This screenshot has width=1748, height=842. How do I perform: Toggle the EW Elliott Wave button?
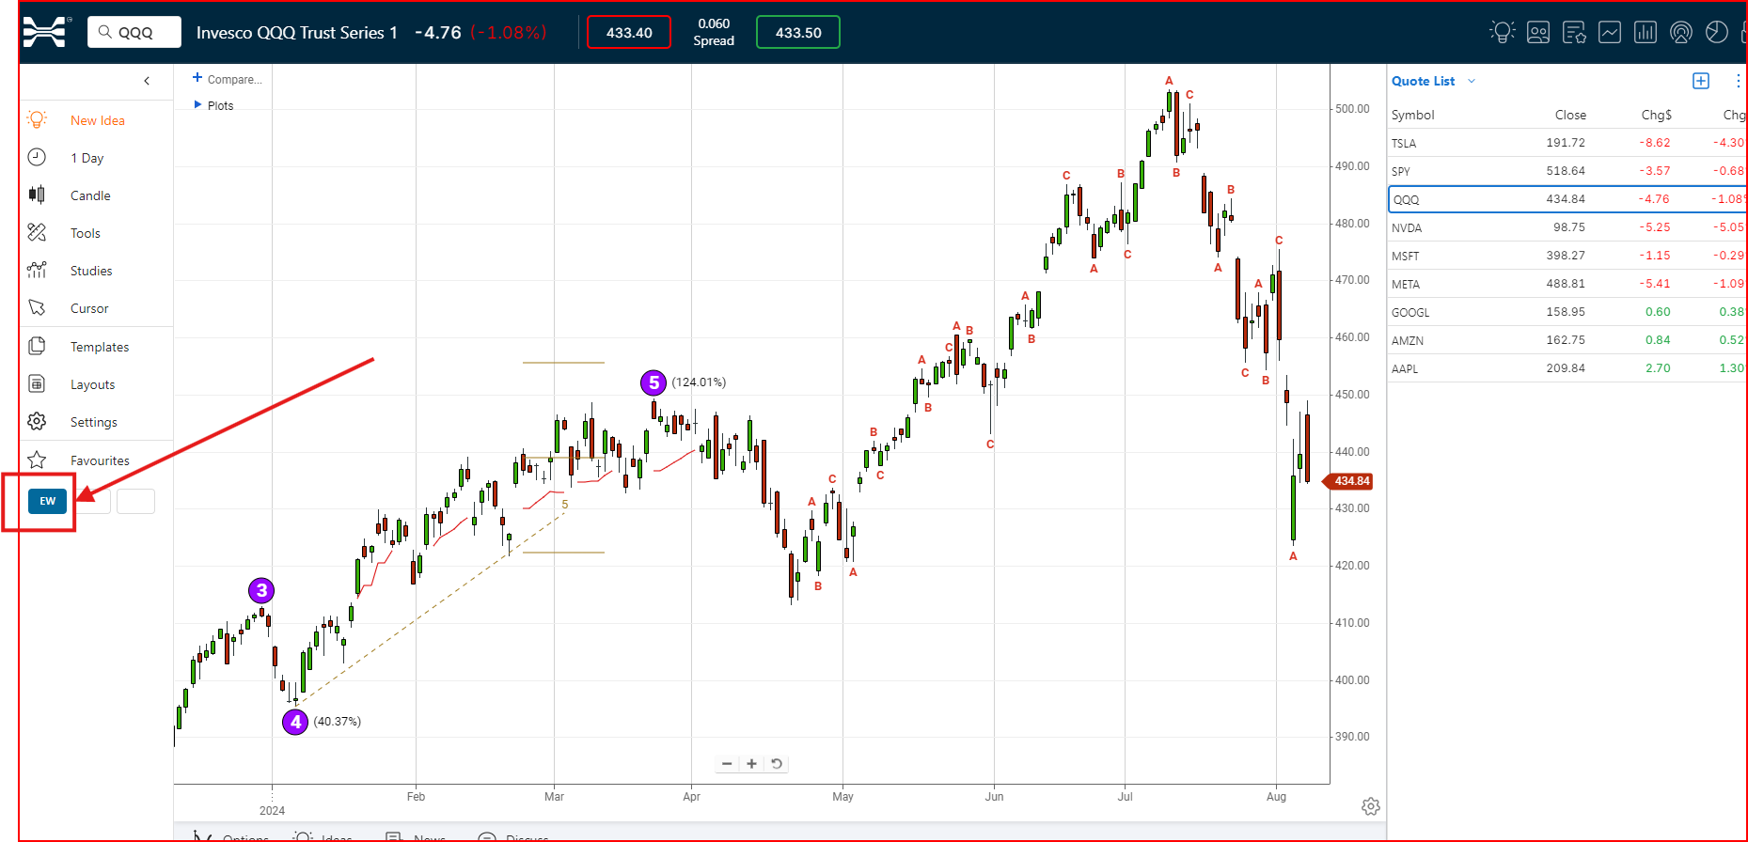click(47, 501)
